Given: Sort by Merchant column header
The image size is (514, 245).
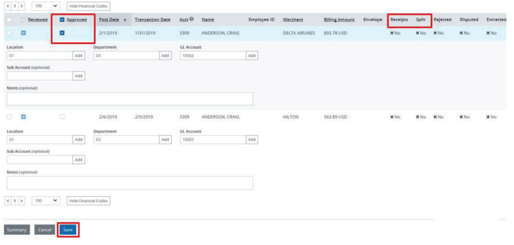Looking at the screenshot, I should (293, 20).
